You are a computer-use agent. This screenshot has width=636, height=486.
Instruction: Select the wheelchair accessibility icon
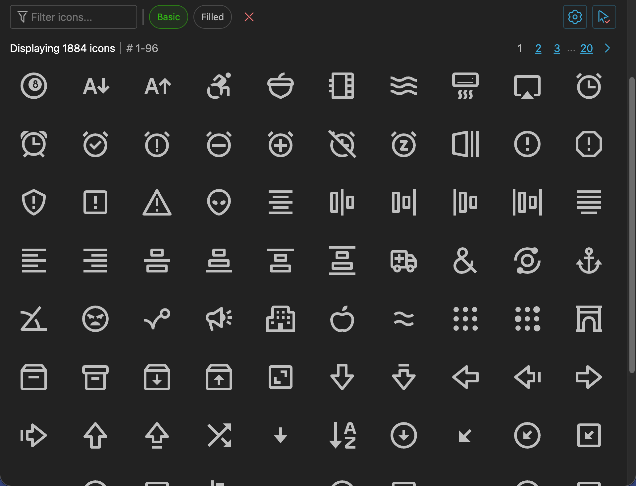219,86
